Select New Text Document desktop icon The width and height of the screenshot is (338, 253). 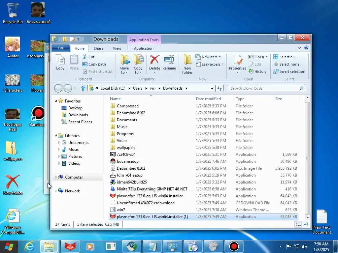(321, 222)
